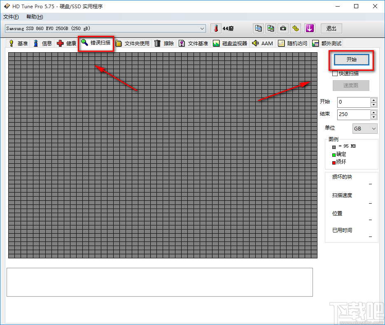Decrease the 开始 start value spinner

(374, 105)
